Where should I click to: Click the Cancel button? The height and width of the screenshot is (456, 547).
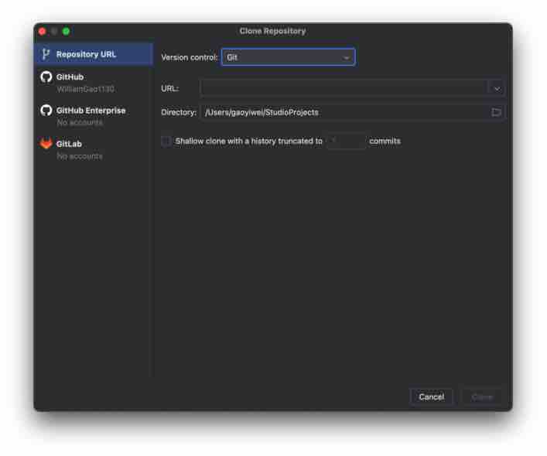pyautogui.click(x=431, y=396)
